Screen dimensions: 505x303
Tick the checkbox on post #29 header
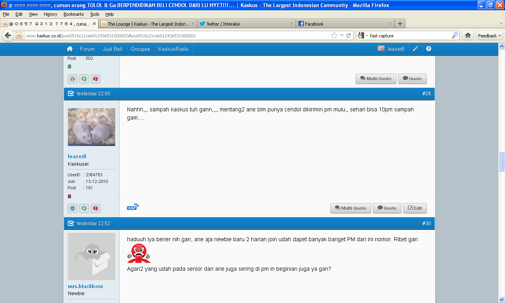tap(71, 94)
